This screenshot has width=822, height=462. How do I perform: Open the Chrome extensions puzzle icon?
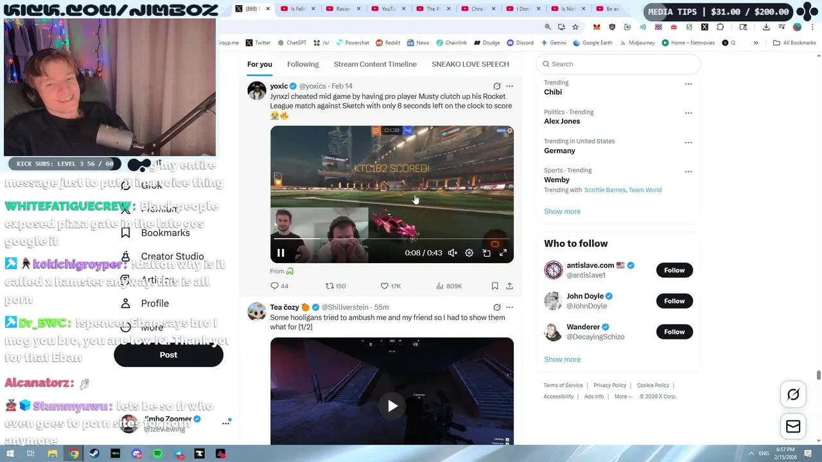coord(720,27)
